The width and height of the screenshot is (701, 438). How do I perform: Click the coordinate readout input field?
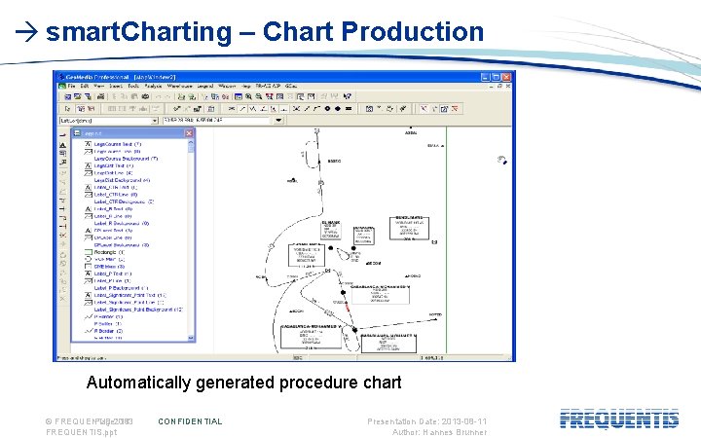(216, 121)
